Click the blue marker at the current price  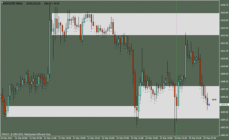click(x=209, y=105)
